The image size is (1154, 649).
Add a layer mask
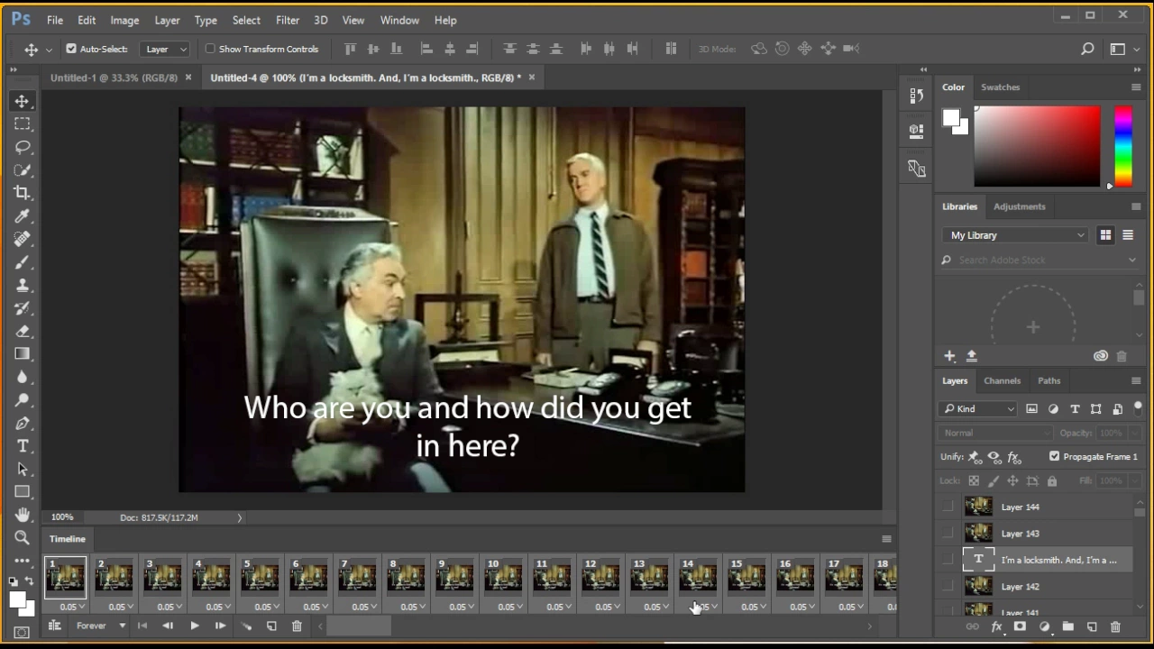pyautogui.click(x=1021, y=626)
